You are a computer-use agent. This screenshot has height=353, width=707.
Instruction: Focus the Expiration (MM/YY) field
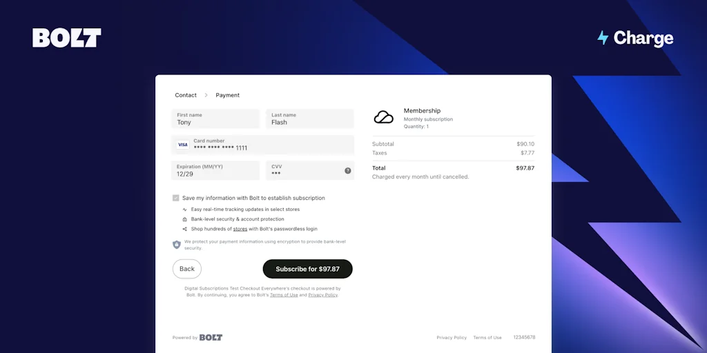coord(215,171)
